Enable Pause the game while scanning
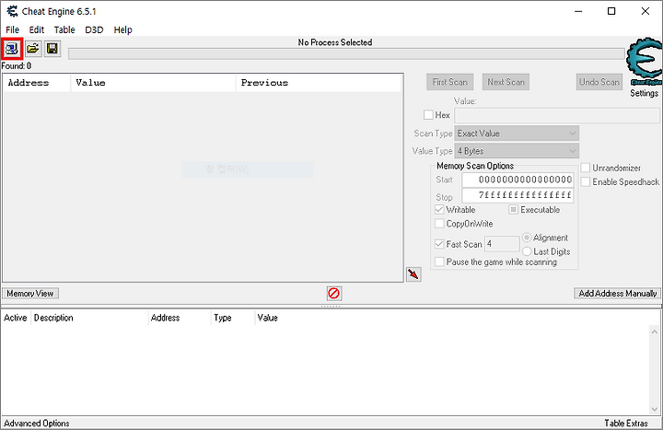Image resolution: width=663 pixels, height=430 pixels. click(x=439, y=262)
